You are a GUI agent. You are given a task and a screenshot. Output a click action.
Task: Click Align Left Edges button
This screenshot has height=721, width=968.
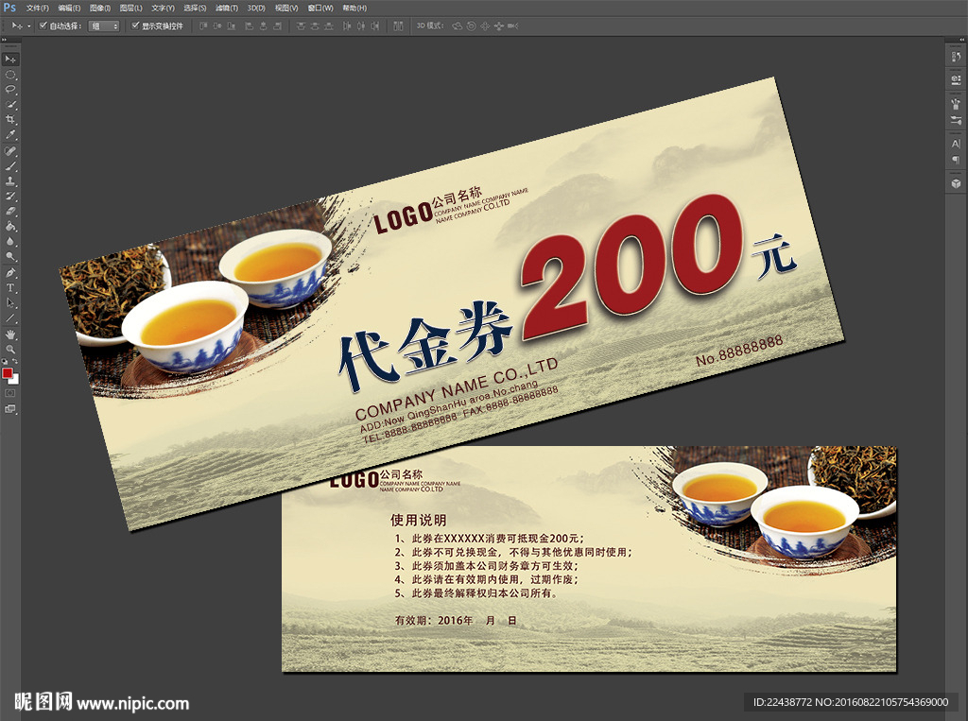250,26
